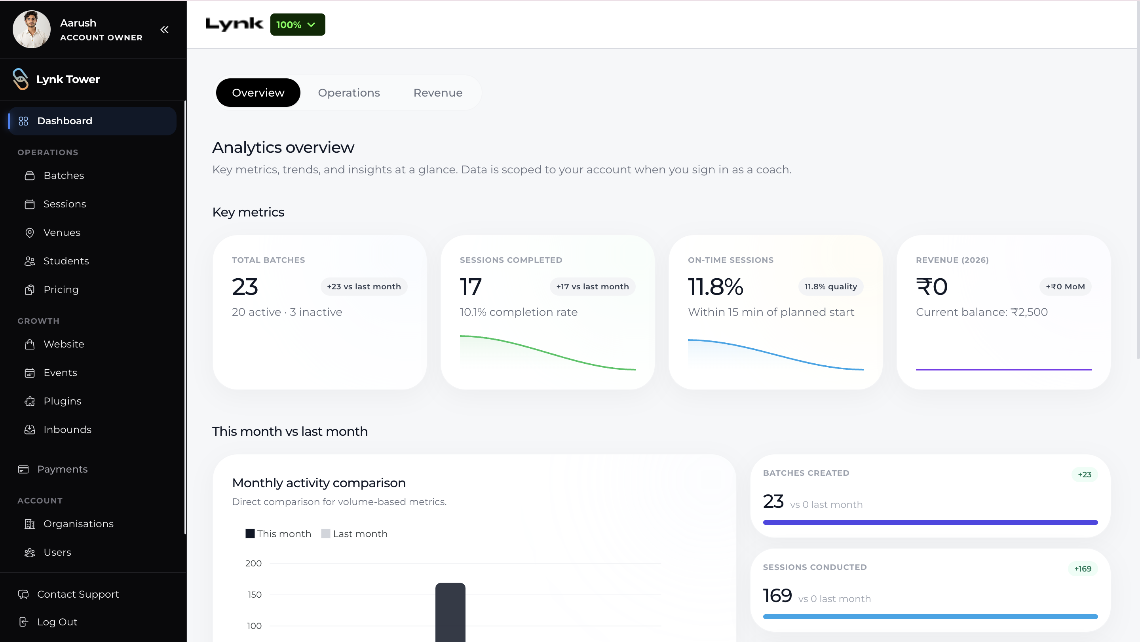Click the '+169' Sessions Conducted badge
1140x642 pixels.
coord(1083,569)
